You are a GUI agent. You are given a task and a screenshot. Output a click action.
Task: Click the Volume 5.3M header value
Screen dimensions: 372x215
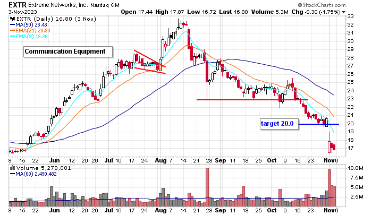pos(270,12)
